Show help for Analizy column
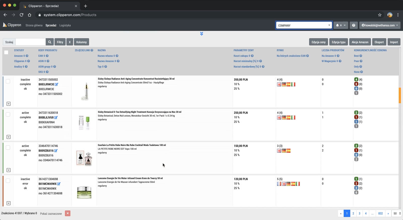The height and width of the screenshot is (220, 403). click(26, 67)
